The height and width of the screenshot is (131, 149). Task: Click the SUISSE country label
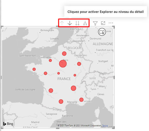point(93,78)
